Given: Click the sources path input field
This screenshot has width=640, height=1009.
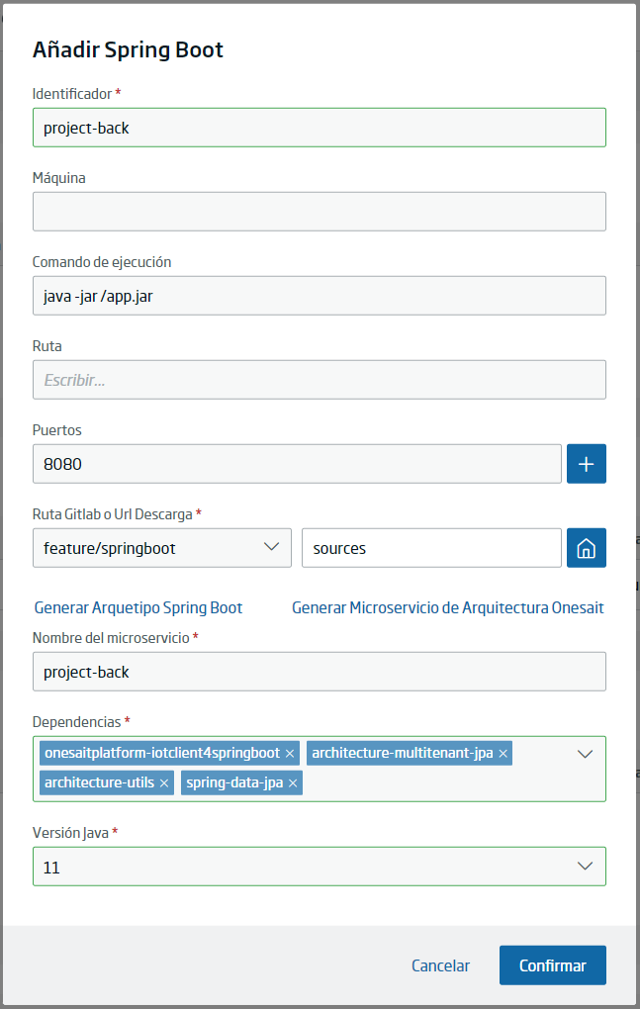Looking at the screenshot, I should click(x=431, y=548).
